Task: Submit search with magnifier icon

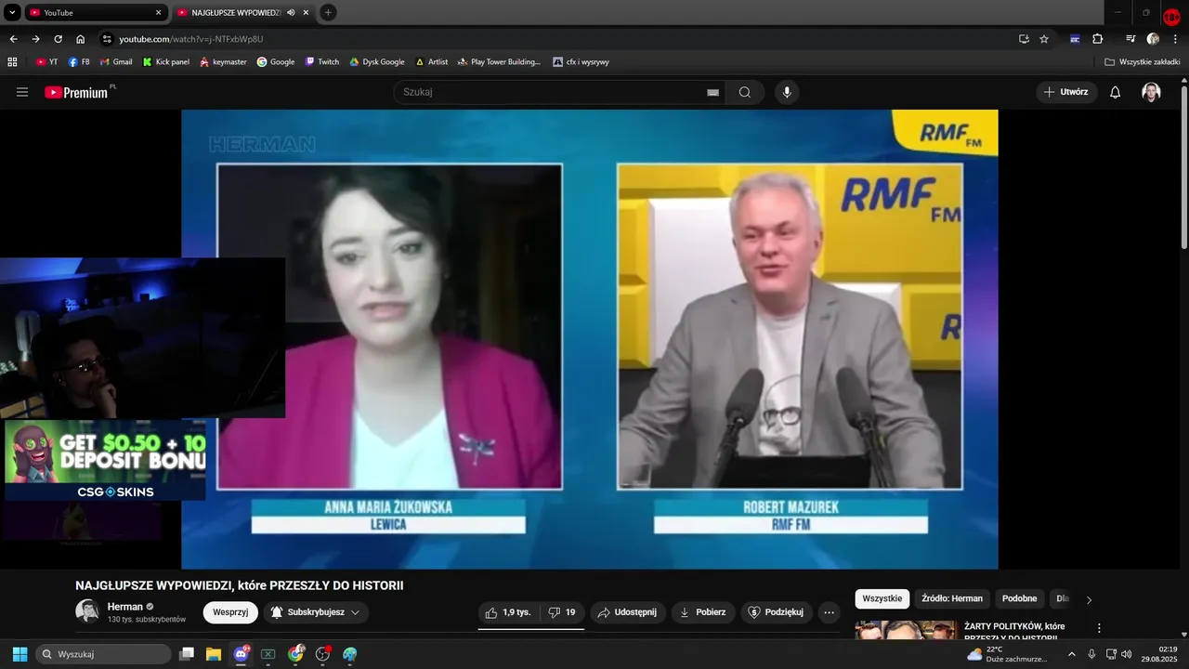Action: [744, 92]
